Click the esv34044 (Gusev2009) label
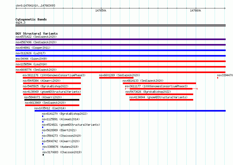The width and height of the screenshot is (233, 165). (31, 59)
